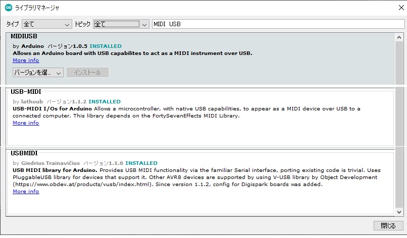Close the Library Manager window with X
Screen dimensions: 407x238
[401, 8]
